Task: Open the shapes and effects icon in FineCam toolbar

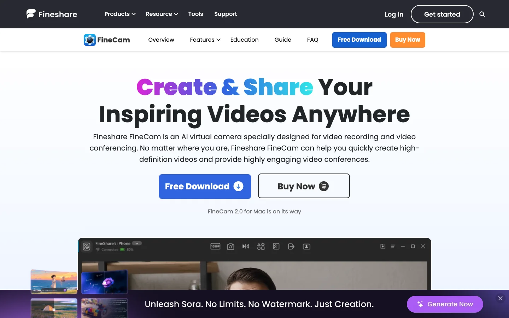Action: [x=261, y=246]
